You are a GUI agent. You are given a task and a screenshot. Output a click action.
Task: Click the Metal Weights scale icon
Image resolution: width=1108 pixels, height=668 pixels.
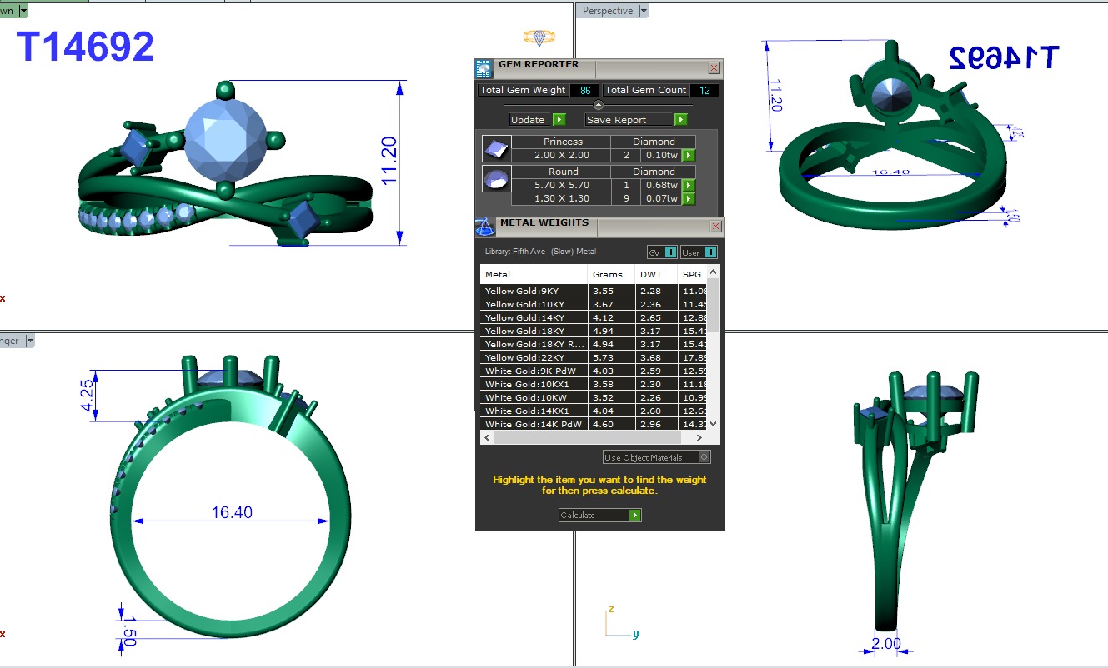click(484, 227)
